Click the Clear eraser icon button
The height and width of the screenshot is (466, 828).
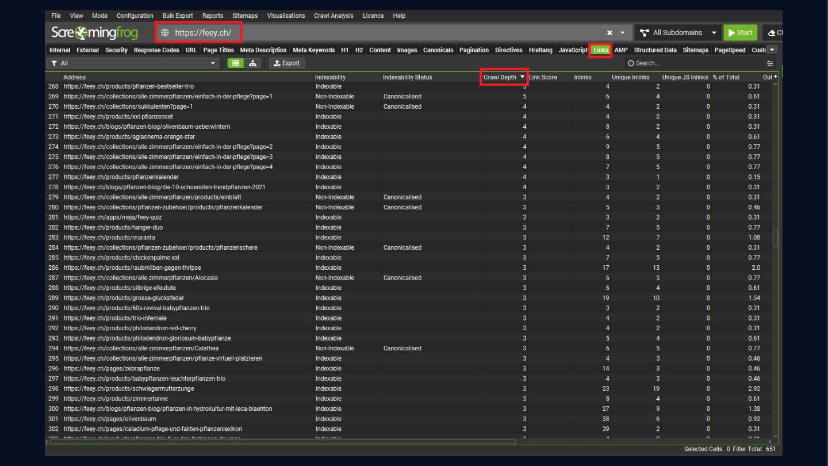tap(773, 33)
